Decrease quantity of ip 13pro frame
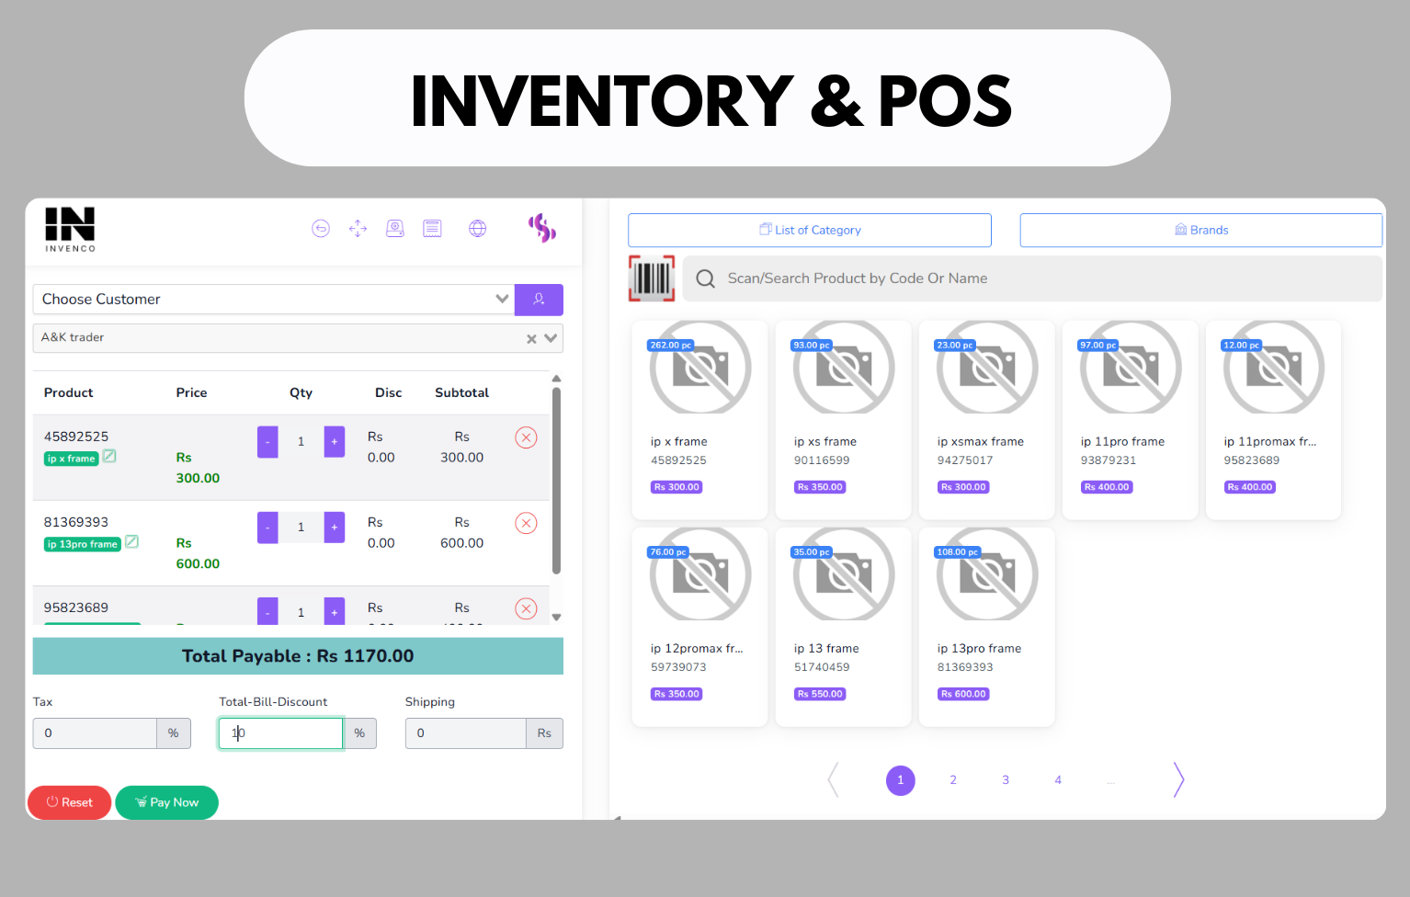The width and height of the screenshot is (1410, 897). pyautogui.click(x=267, y=528)
